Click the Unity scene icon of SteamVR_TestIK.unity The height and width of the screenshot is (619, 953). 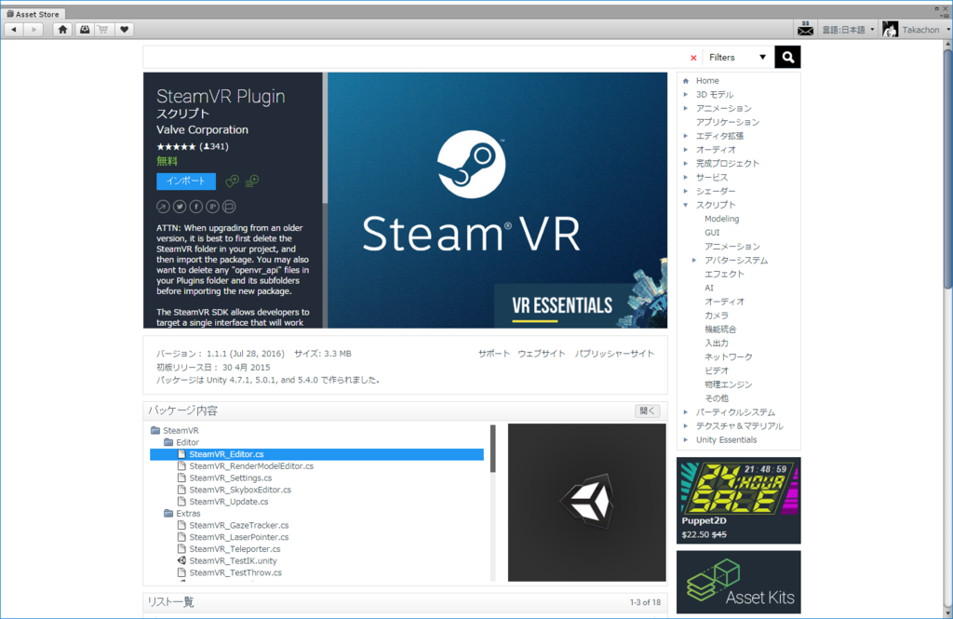tap(181, 560)
